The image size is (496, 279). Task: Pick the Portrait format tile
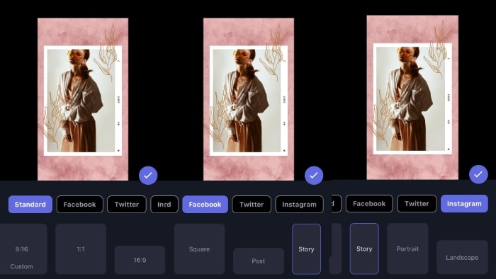tap(407, 249)
